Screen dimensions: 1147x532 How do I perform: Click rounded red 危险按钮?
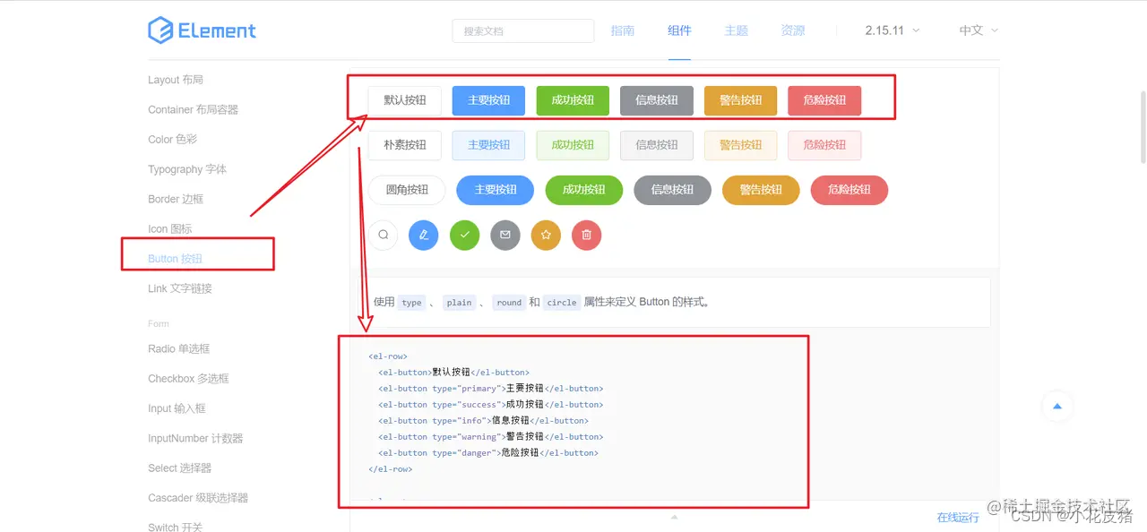coord(849,190)
